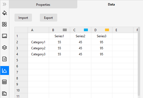Change column B gray series color
The height and width of the screenshot is (98, 143).
point(65,30)
